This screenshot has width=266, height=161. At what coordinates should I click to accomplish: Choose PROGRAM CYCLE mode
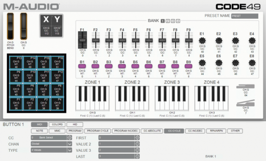click(97, 131)
